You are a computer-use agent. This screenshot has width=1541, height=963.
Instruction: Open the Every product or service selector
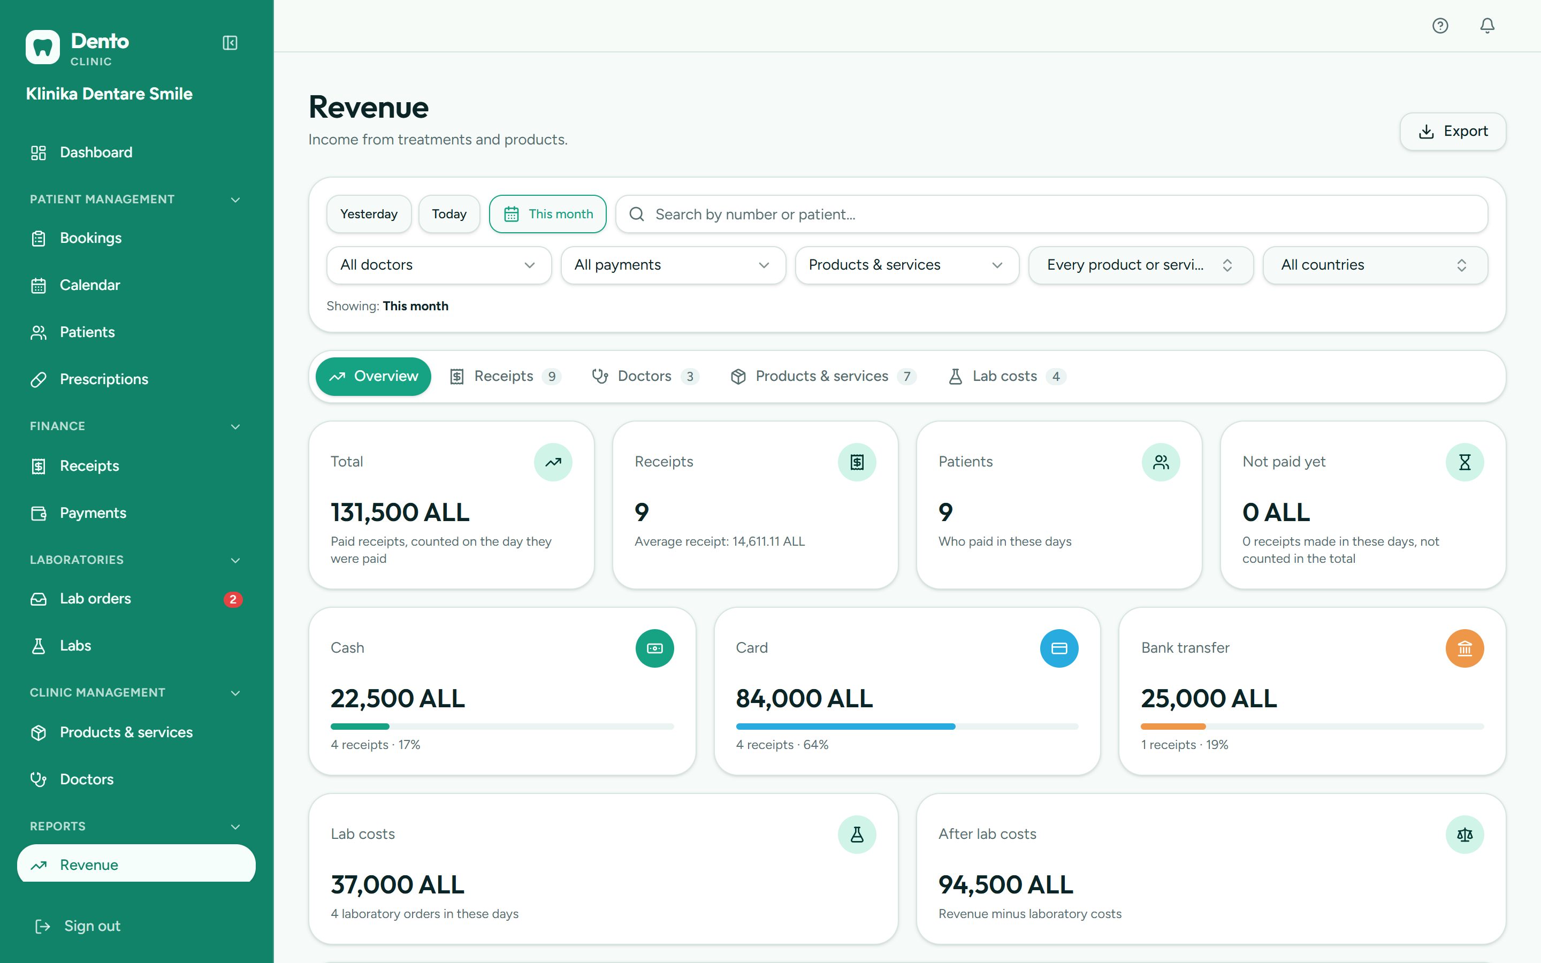tap(1140, 265)
